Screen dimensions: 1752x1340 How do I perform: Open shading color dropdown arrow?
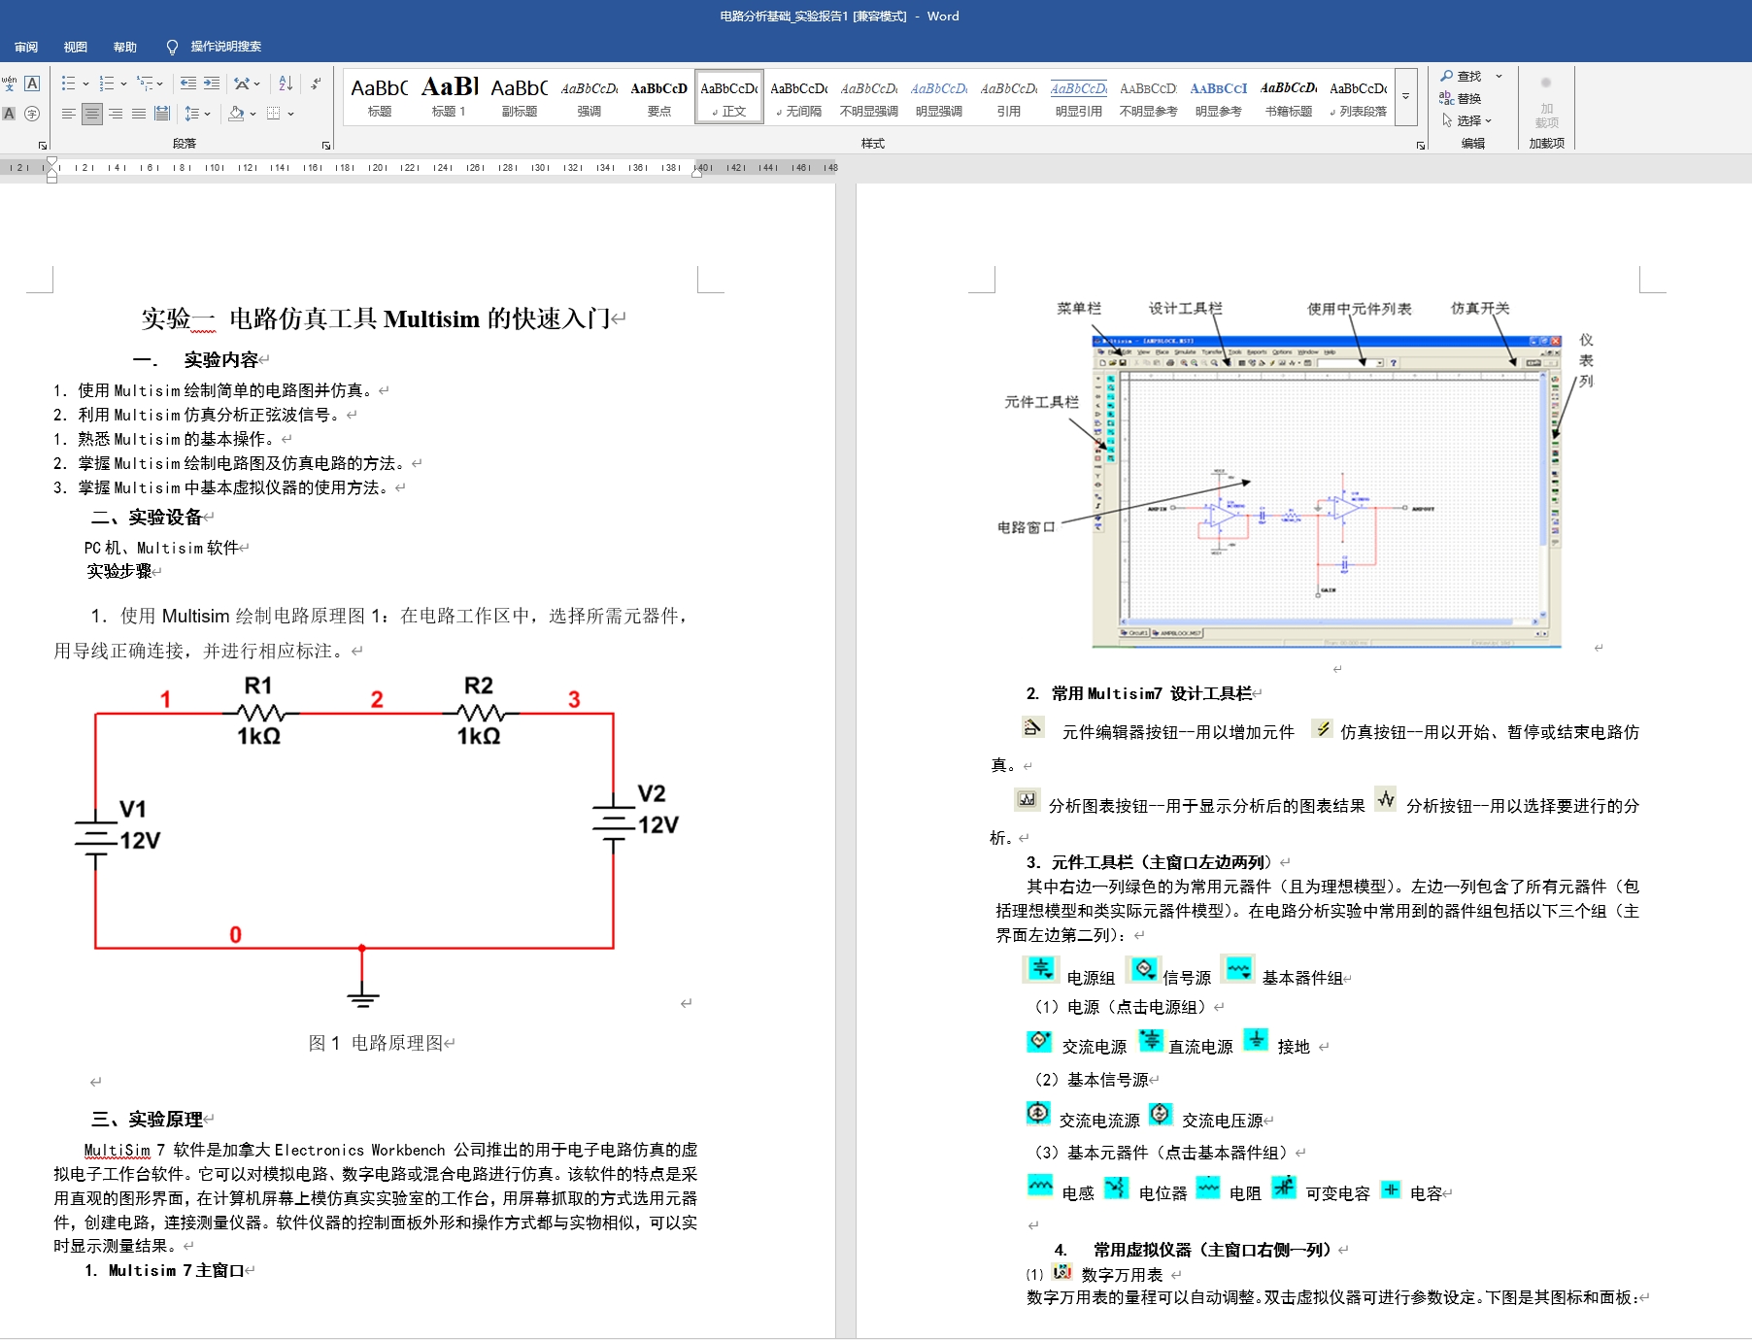(253, 114)
